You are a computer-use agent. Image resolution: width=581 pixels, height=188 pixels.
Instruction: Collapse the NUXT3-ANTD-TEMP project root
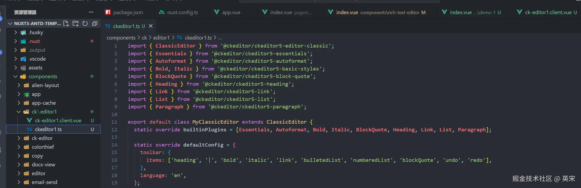click(x=10, y=23)
